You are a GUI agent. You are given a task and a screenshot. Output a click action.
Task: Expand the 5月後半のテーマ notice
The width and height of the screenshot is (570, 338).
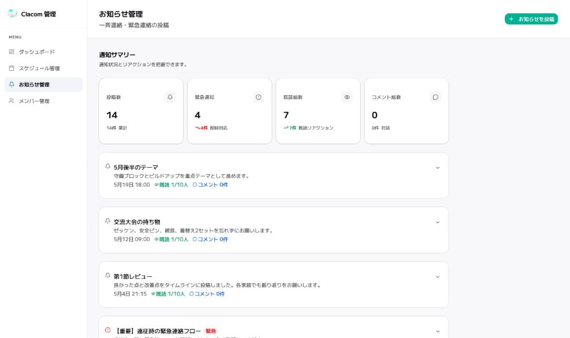coord(438,168)
